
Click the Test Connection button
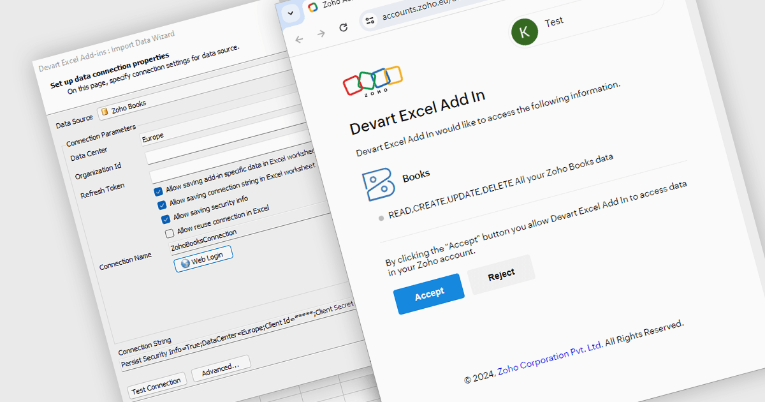tap(156, 385)
